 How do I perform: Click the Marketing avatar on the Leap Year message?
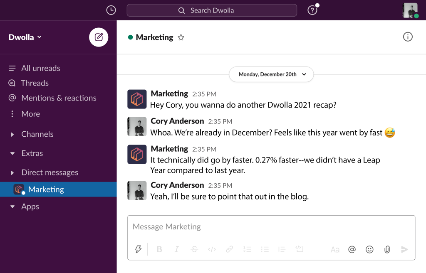click(x=137, y=155)
